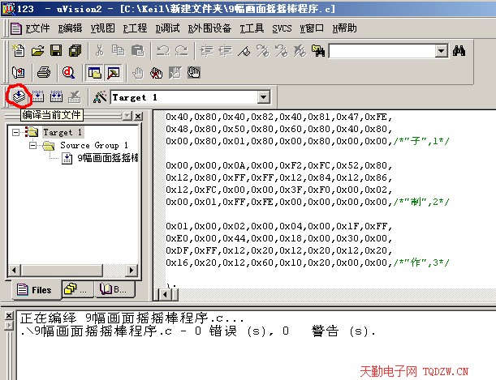Click in the toolbar search text field
The width and height of the screenshot is (496, 380).
(x=382, y=51)
